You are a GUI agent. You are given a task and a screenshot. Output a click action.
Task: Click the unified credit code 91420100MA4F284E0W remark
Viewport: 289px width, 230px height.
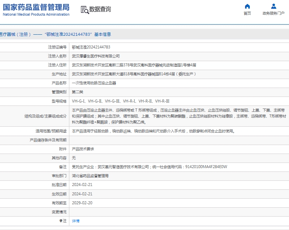(x=206, y=167)
